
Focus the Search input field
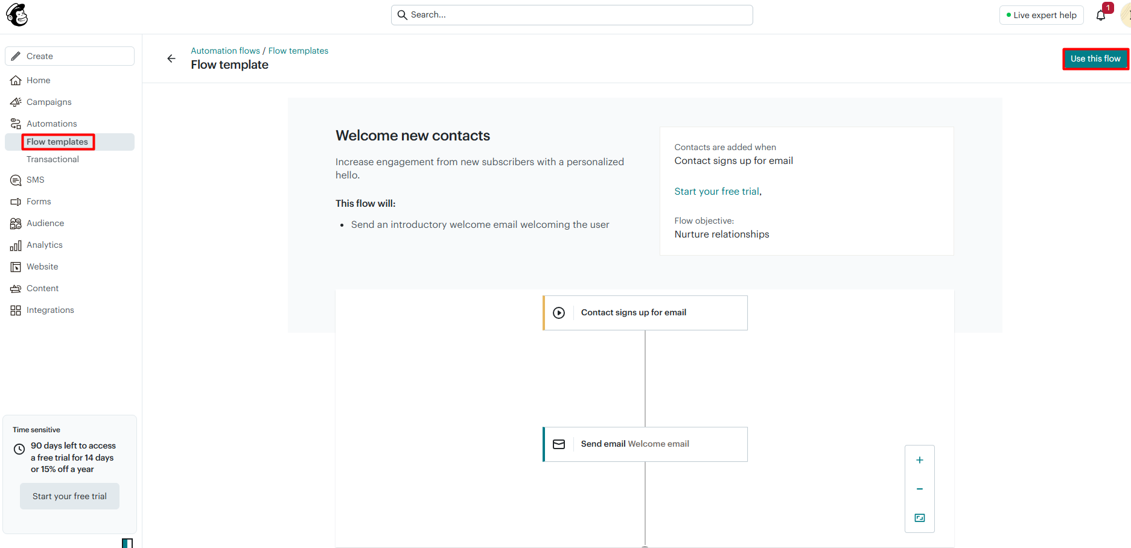pyautogui.click(x=572, y=15)
